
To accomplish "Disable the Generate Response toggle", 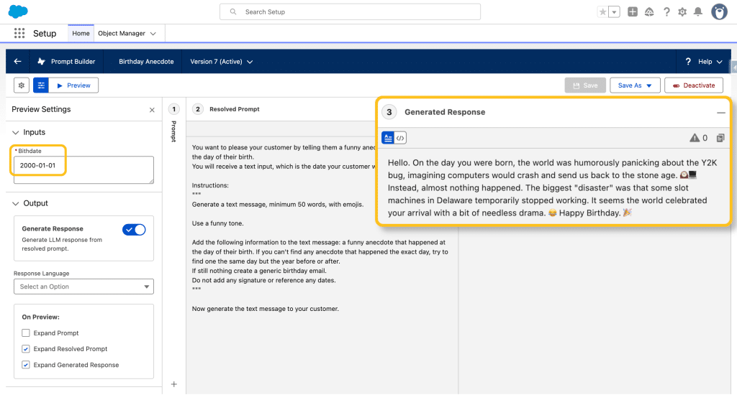I will 134,230.
